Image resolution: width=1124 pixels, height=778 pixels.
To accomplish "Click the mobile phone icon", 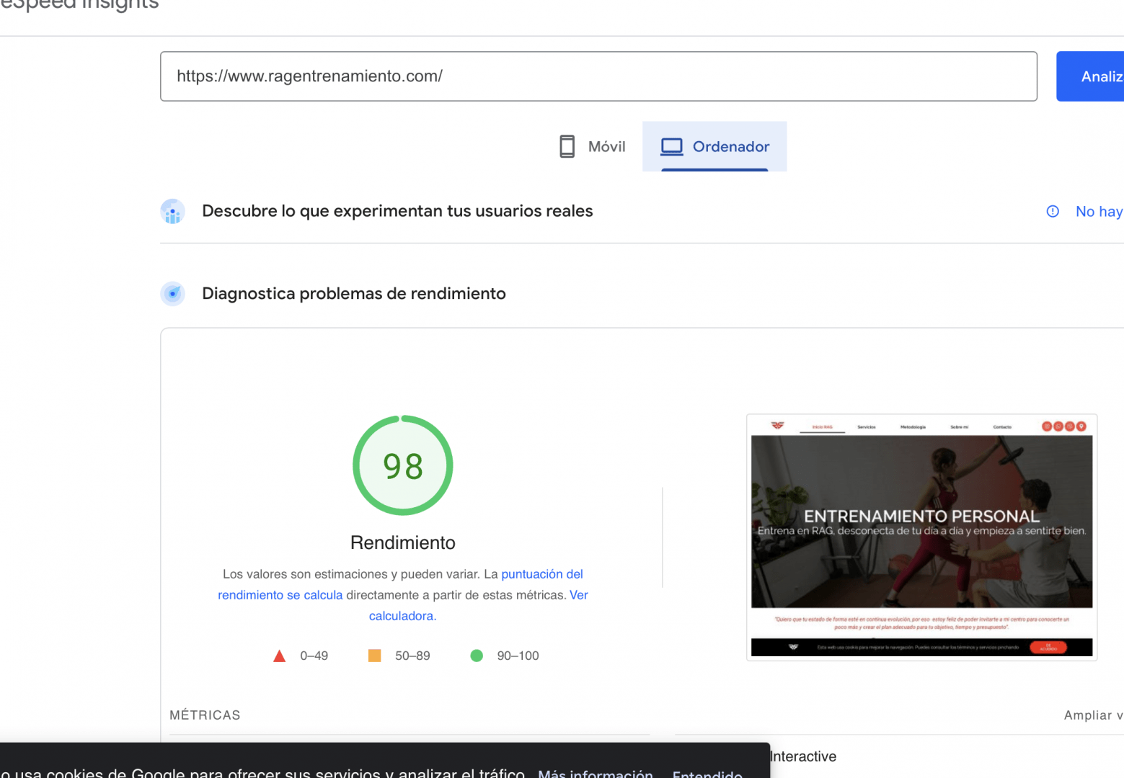I will 567,146.
